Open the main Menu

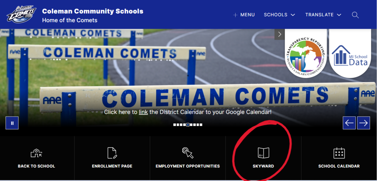point(244,15)
